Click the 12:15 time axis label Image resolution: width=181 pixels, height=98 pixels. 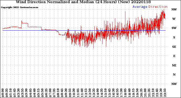point(86,93)
